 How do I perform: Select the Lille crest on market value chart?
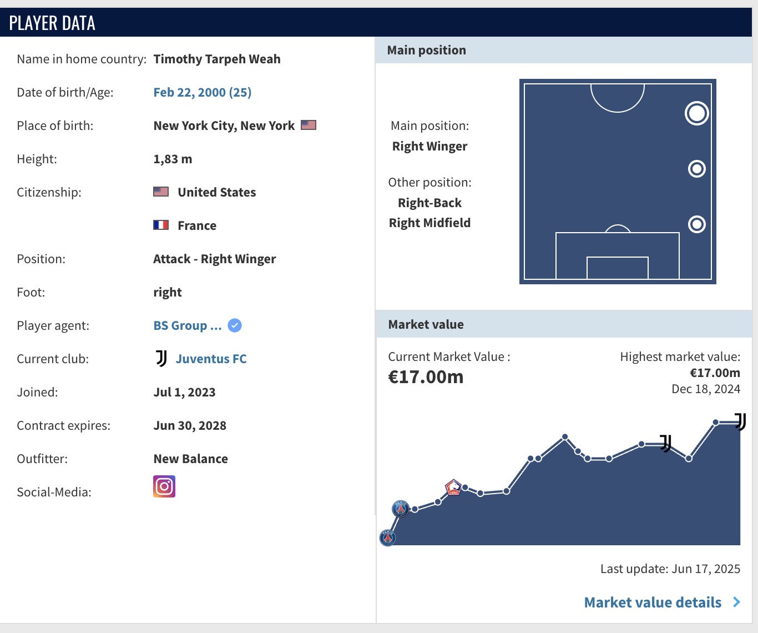click(x=453, y=488)
